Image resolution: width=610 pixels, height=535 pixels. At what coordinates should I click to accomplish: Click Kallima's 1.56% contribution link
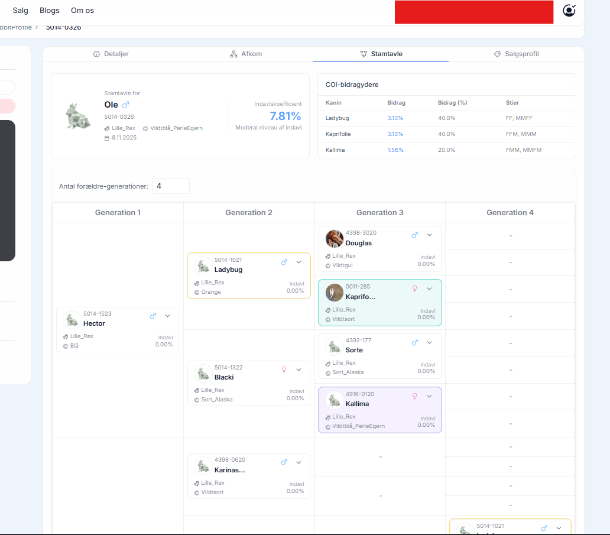395,150
